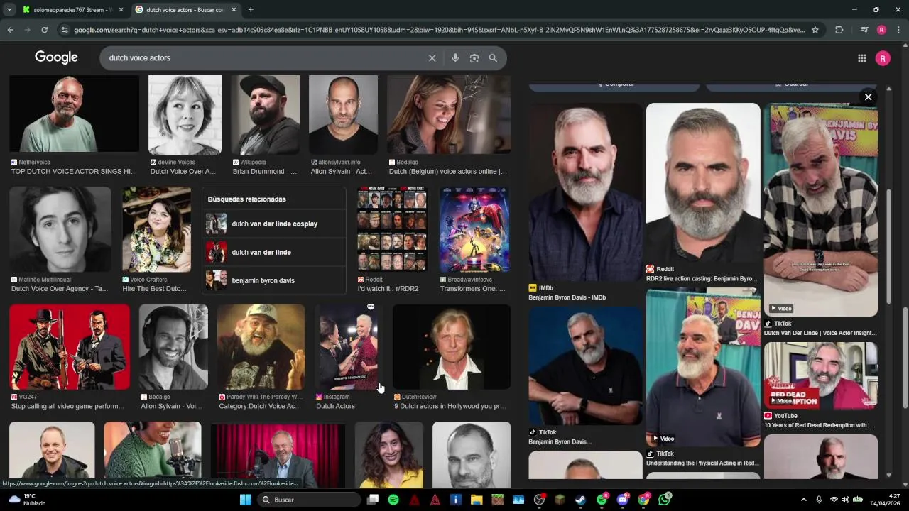This screenshot has width=909, height=511.
Task: Open the tab search dropdown
Action: pyautogui.click(x=9, y=9)
